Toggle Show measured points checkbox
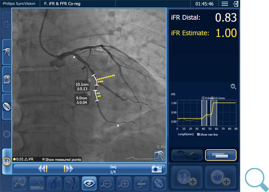Screen dimensions: 269x192 (x=43, y=159)
